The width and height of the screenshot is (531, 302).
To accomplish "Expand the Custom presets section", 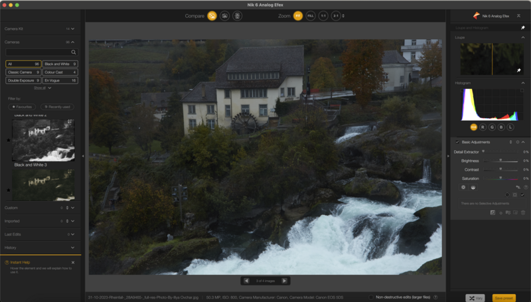I will [x=72, y=208].
